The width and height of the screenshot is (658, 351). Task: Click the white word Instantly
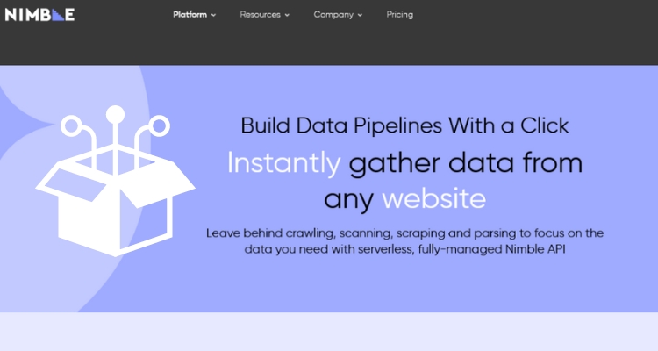[284, 163]
